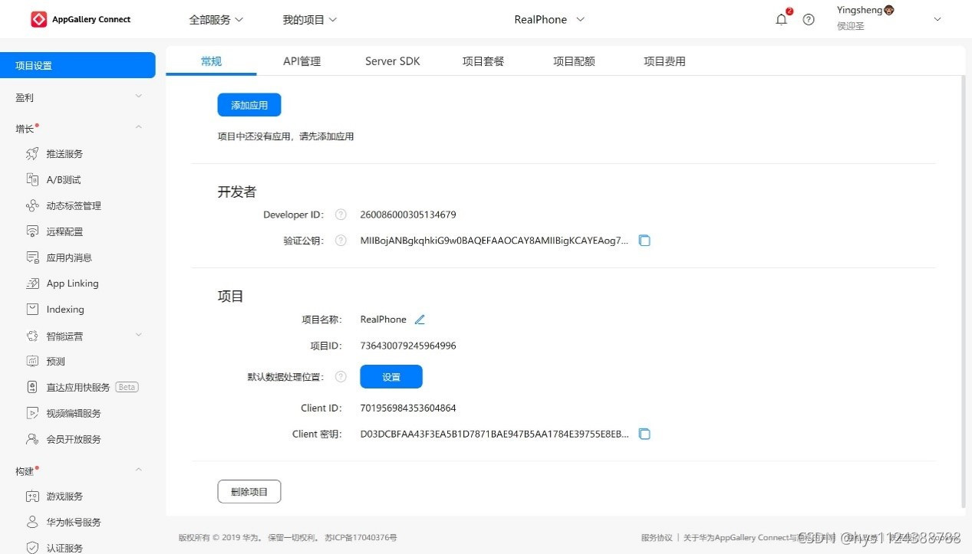Open the 全部服务 dropdown

216,20
